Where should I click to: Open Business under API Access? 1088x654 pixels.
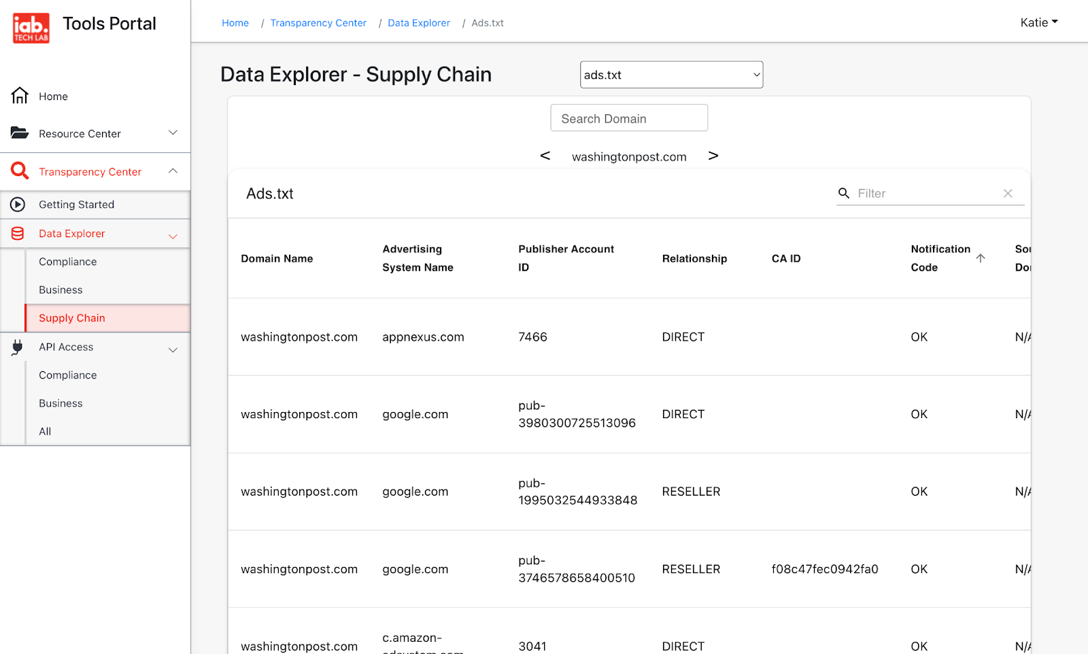click(x=61, y=403)
